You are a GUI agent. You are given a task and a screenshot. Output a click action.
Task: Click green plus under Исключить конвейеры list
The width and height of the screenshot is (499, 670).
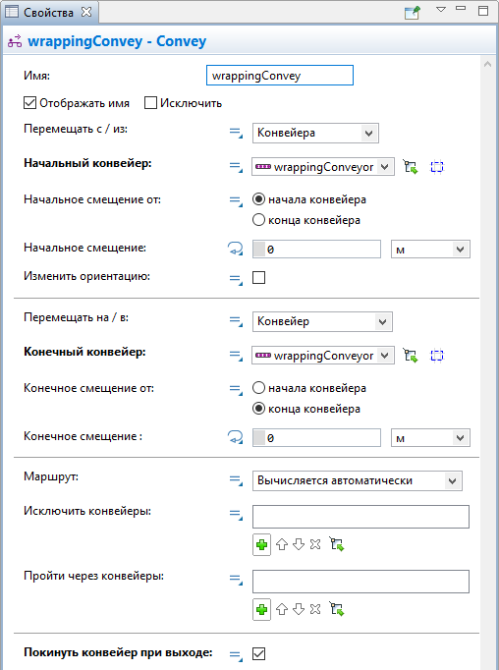tap(261, 545)
